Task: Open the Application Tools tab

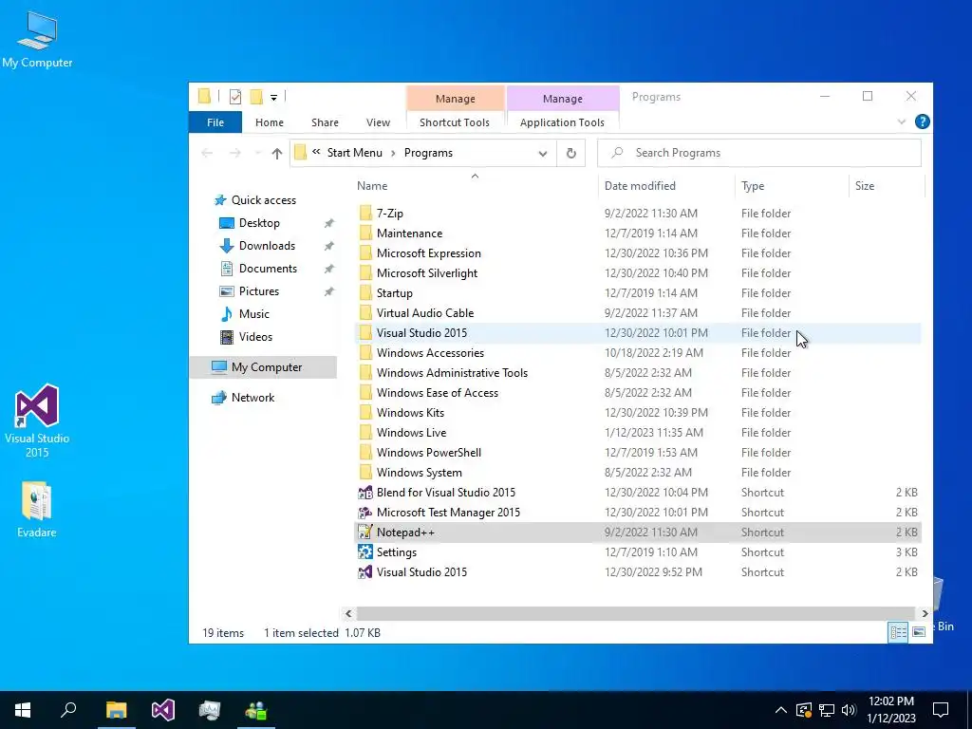Action: 562,122
